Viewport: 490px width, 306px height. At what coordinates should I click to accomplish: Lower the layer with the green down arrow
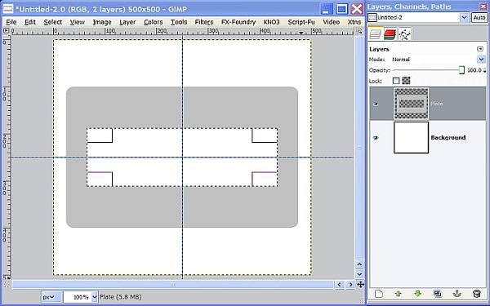coord(418,294)
